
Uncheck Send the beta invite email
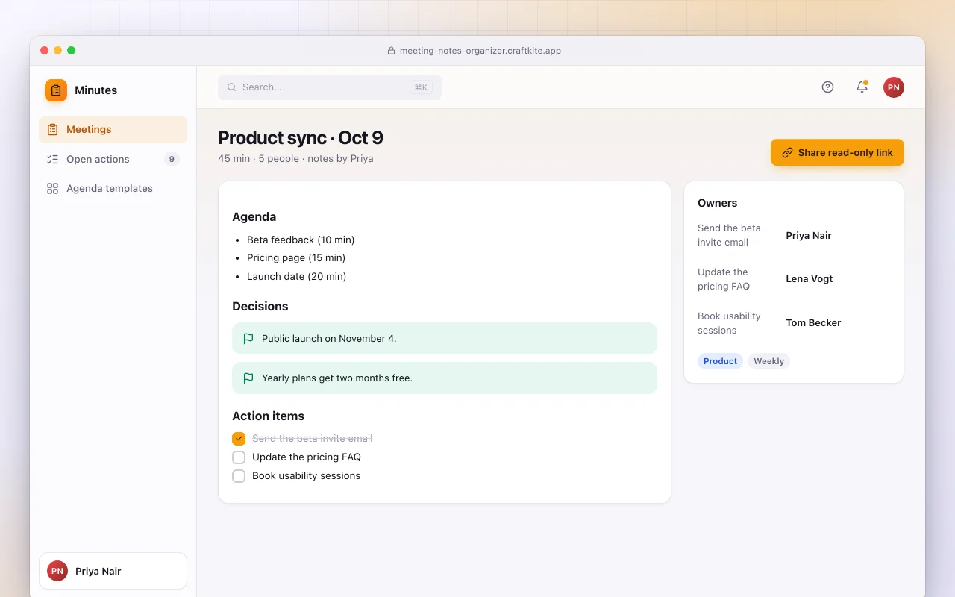pos(239,439)
